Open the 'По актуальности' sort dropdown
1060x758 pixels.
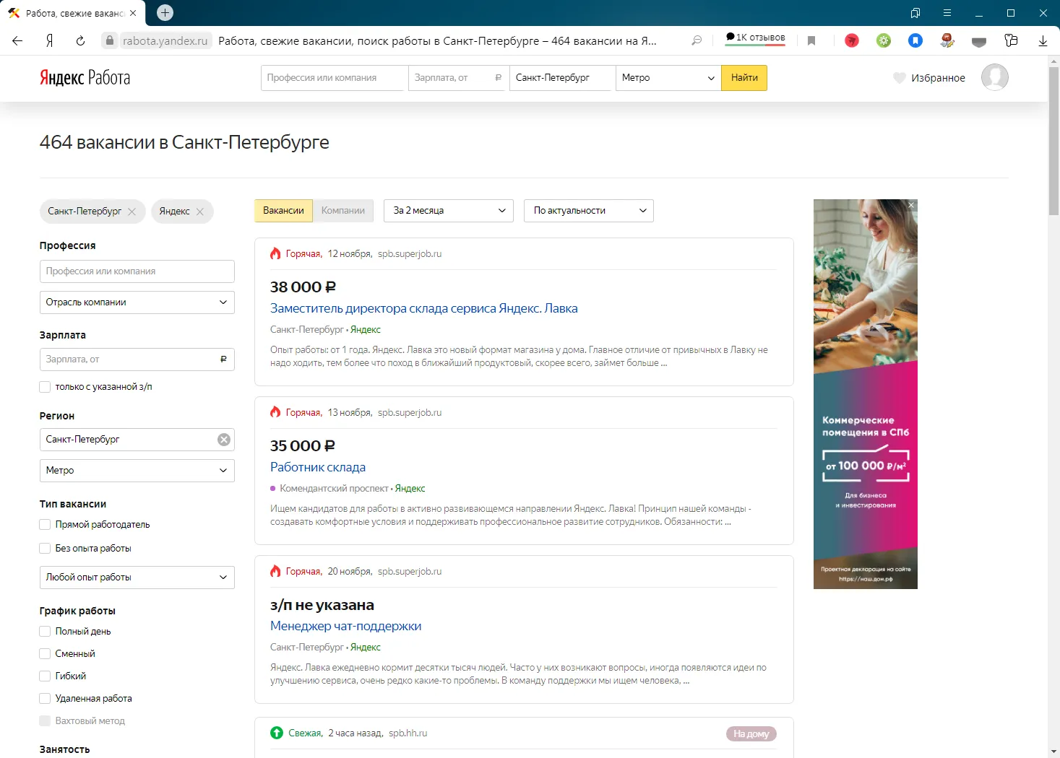coord(589,211)
